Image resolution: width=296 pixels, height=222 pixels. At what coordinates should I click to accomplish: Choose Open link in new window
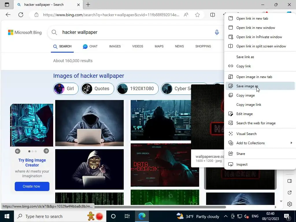point(260,28)
